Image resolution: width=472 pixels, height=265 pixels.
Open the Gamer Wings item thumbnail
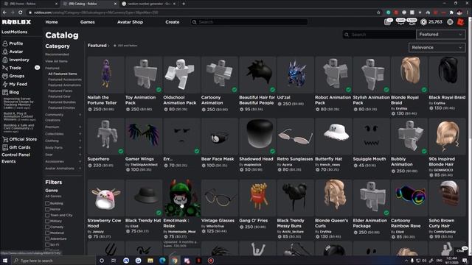[144, 136]
